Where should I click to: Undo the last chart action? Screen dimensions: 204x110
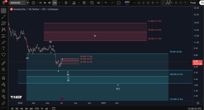coord(106,3)
